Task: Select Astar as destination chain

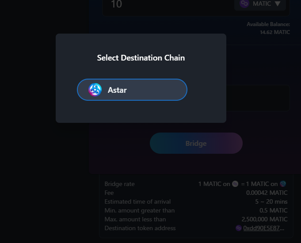Action: (x=132, y=90)
